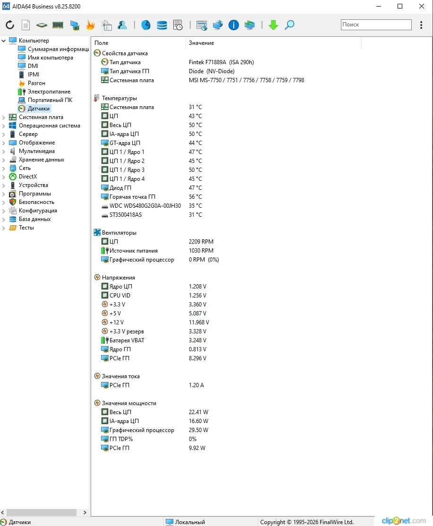The image size is (433, 526).
Task: Click the Локальный status bar entry
Action: click(186, 522)
